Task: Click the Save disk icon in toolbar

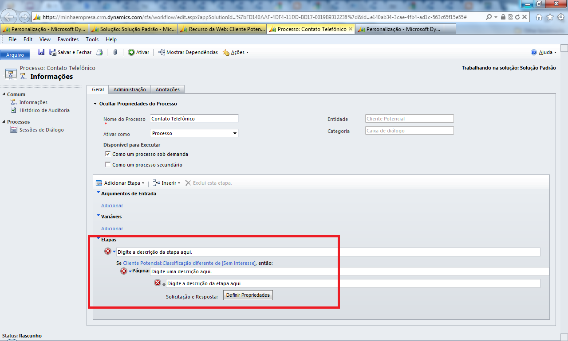Action: click(41, 52)
